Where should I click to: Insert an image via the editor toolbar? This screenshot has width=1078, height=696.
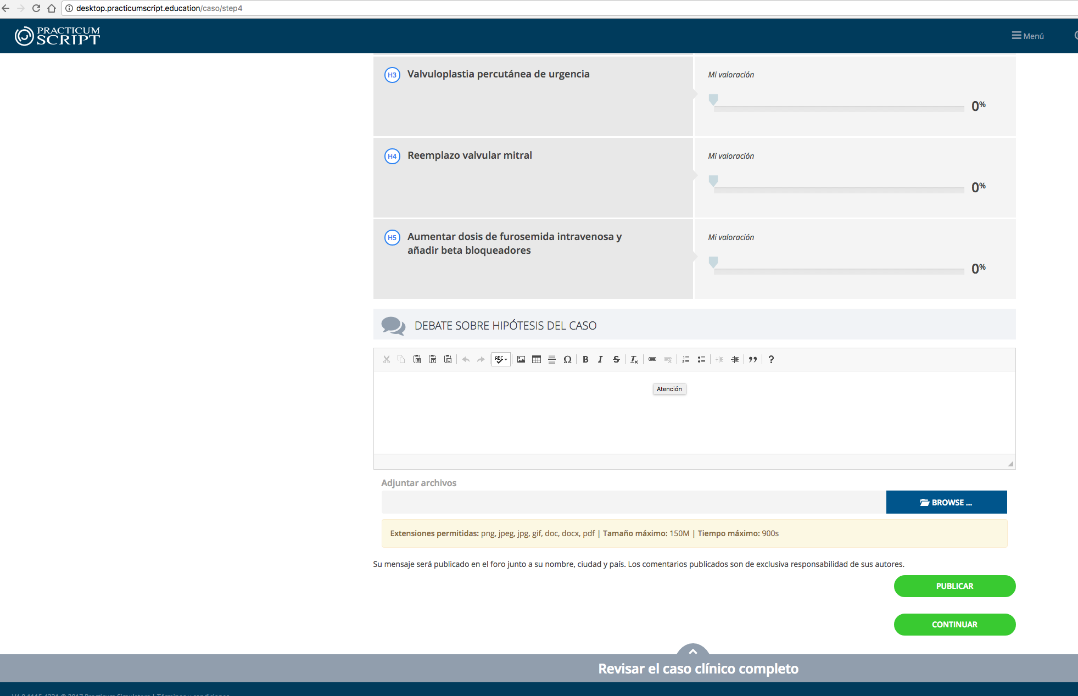(x=521, y=359)
